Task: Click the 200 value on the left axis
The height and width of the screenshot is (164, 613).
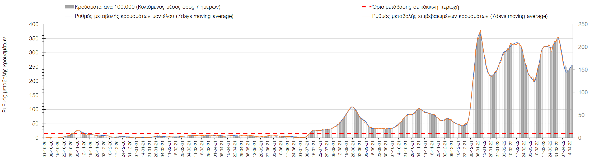Action: click(x=34, y=81)
